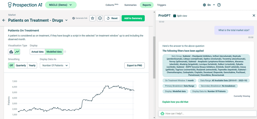257x119 pixels.
Task: Turn smoothing Off
Action: point(11,66)
